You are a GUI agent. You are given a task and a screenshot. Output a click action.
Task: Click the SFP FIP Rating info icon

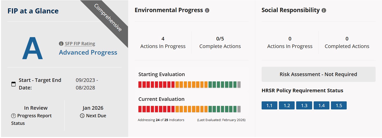pyautogui.click(x=61, y=44)
